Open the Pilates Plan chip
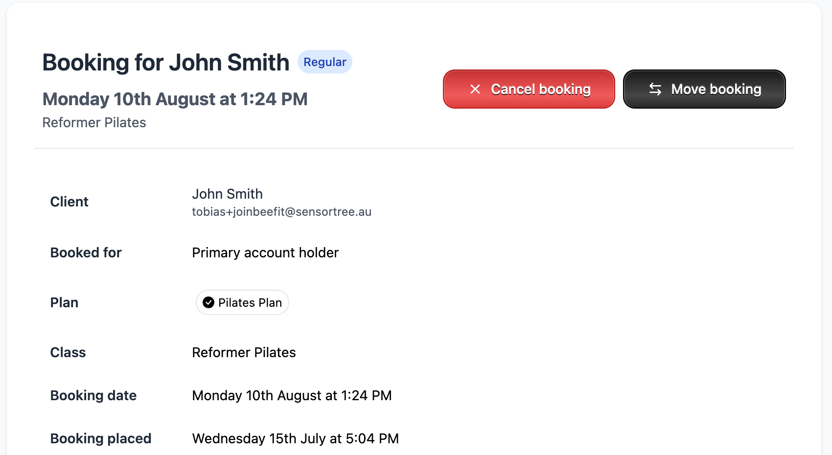 point(243,302)
